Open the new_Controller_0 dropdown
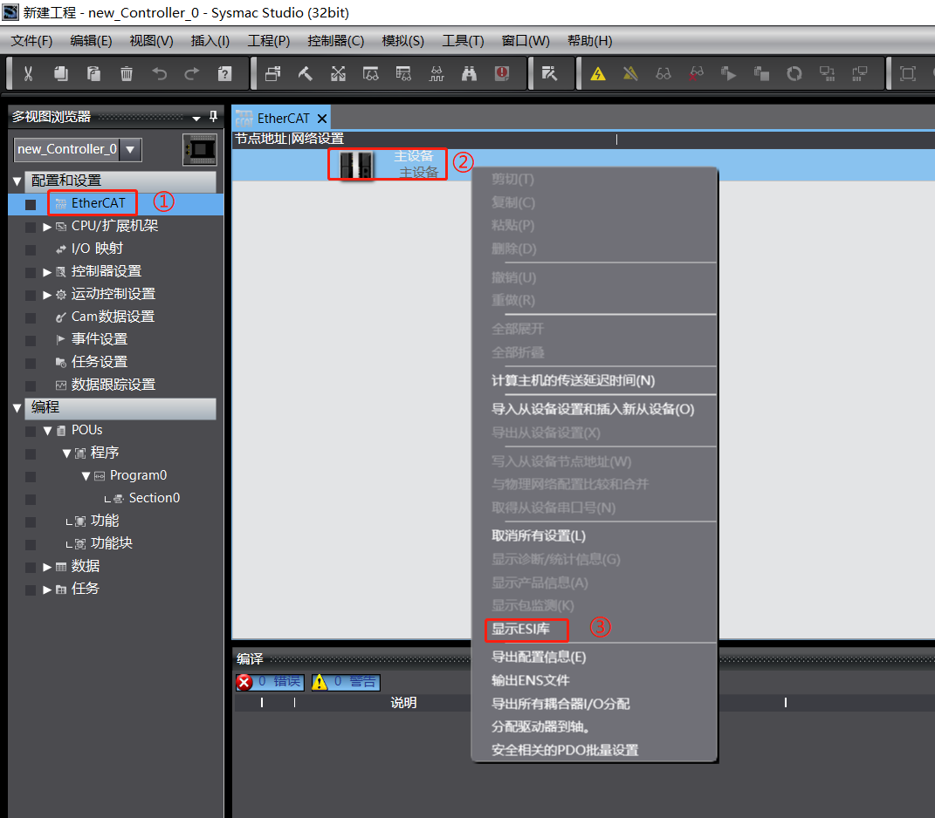Screen dimensions: 935x818 (130, 149)
